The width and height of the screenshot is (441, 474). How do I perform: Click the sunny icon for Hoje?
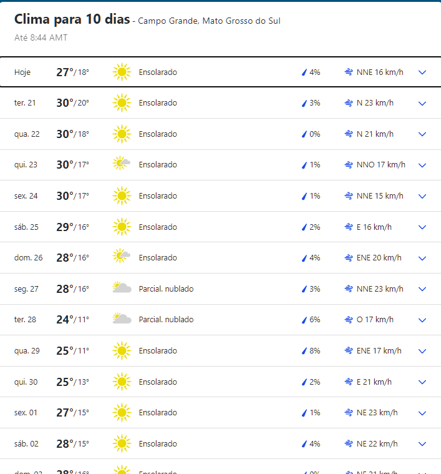[x=122, y=72]
